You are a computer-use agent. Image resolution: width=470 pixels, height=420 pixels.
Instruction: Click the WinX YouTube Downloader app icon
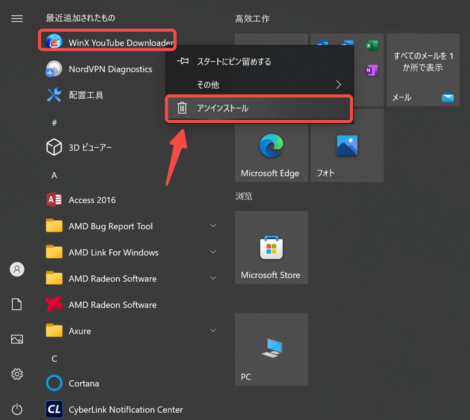pos(54,41)
